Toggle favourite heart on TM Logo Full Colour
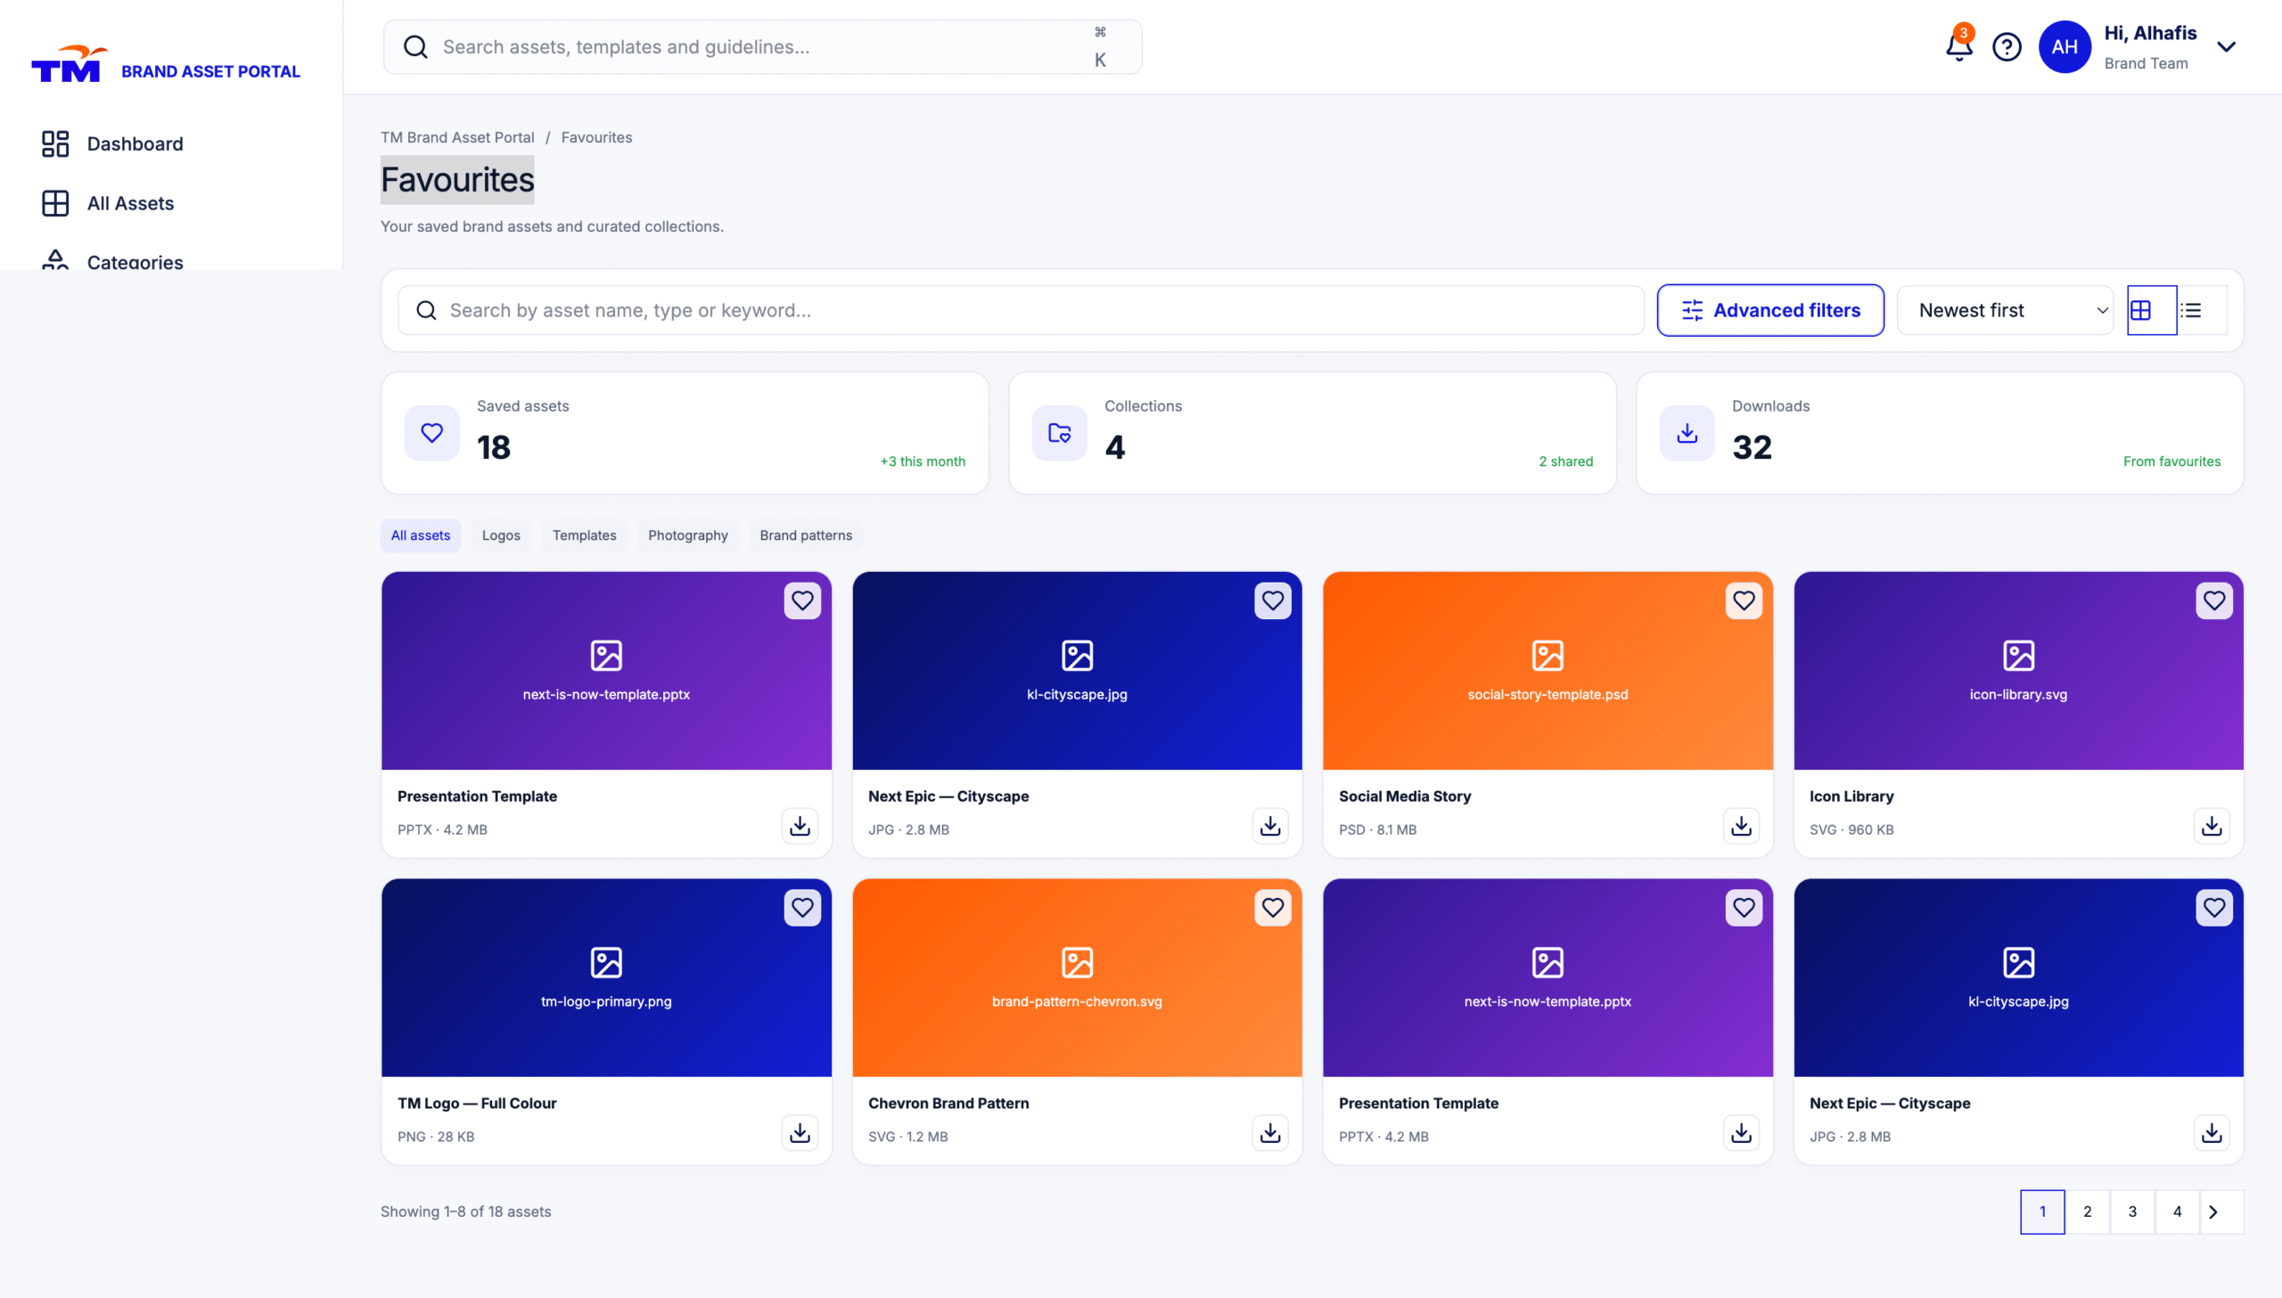 coord(801,908)
